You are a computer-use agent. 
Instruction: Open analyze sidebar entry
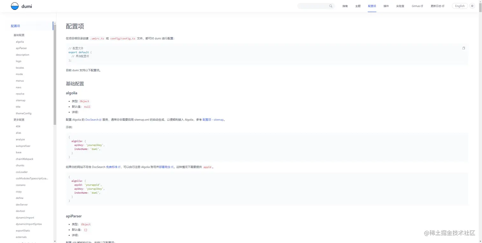click(20, 140)
